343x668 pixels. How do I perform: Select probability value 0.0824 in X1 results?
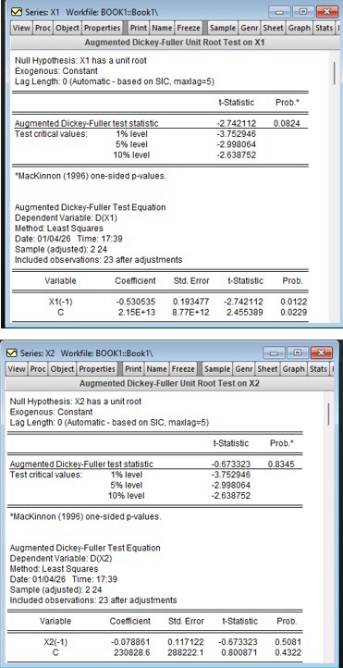[287, 124]
